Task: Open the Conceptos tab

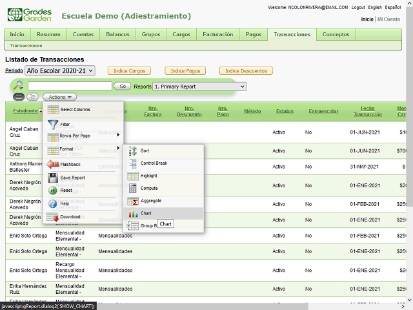Action: click(x=336, y=34)
